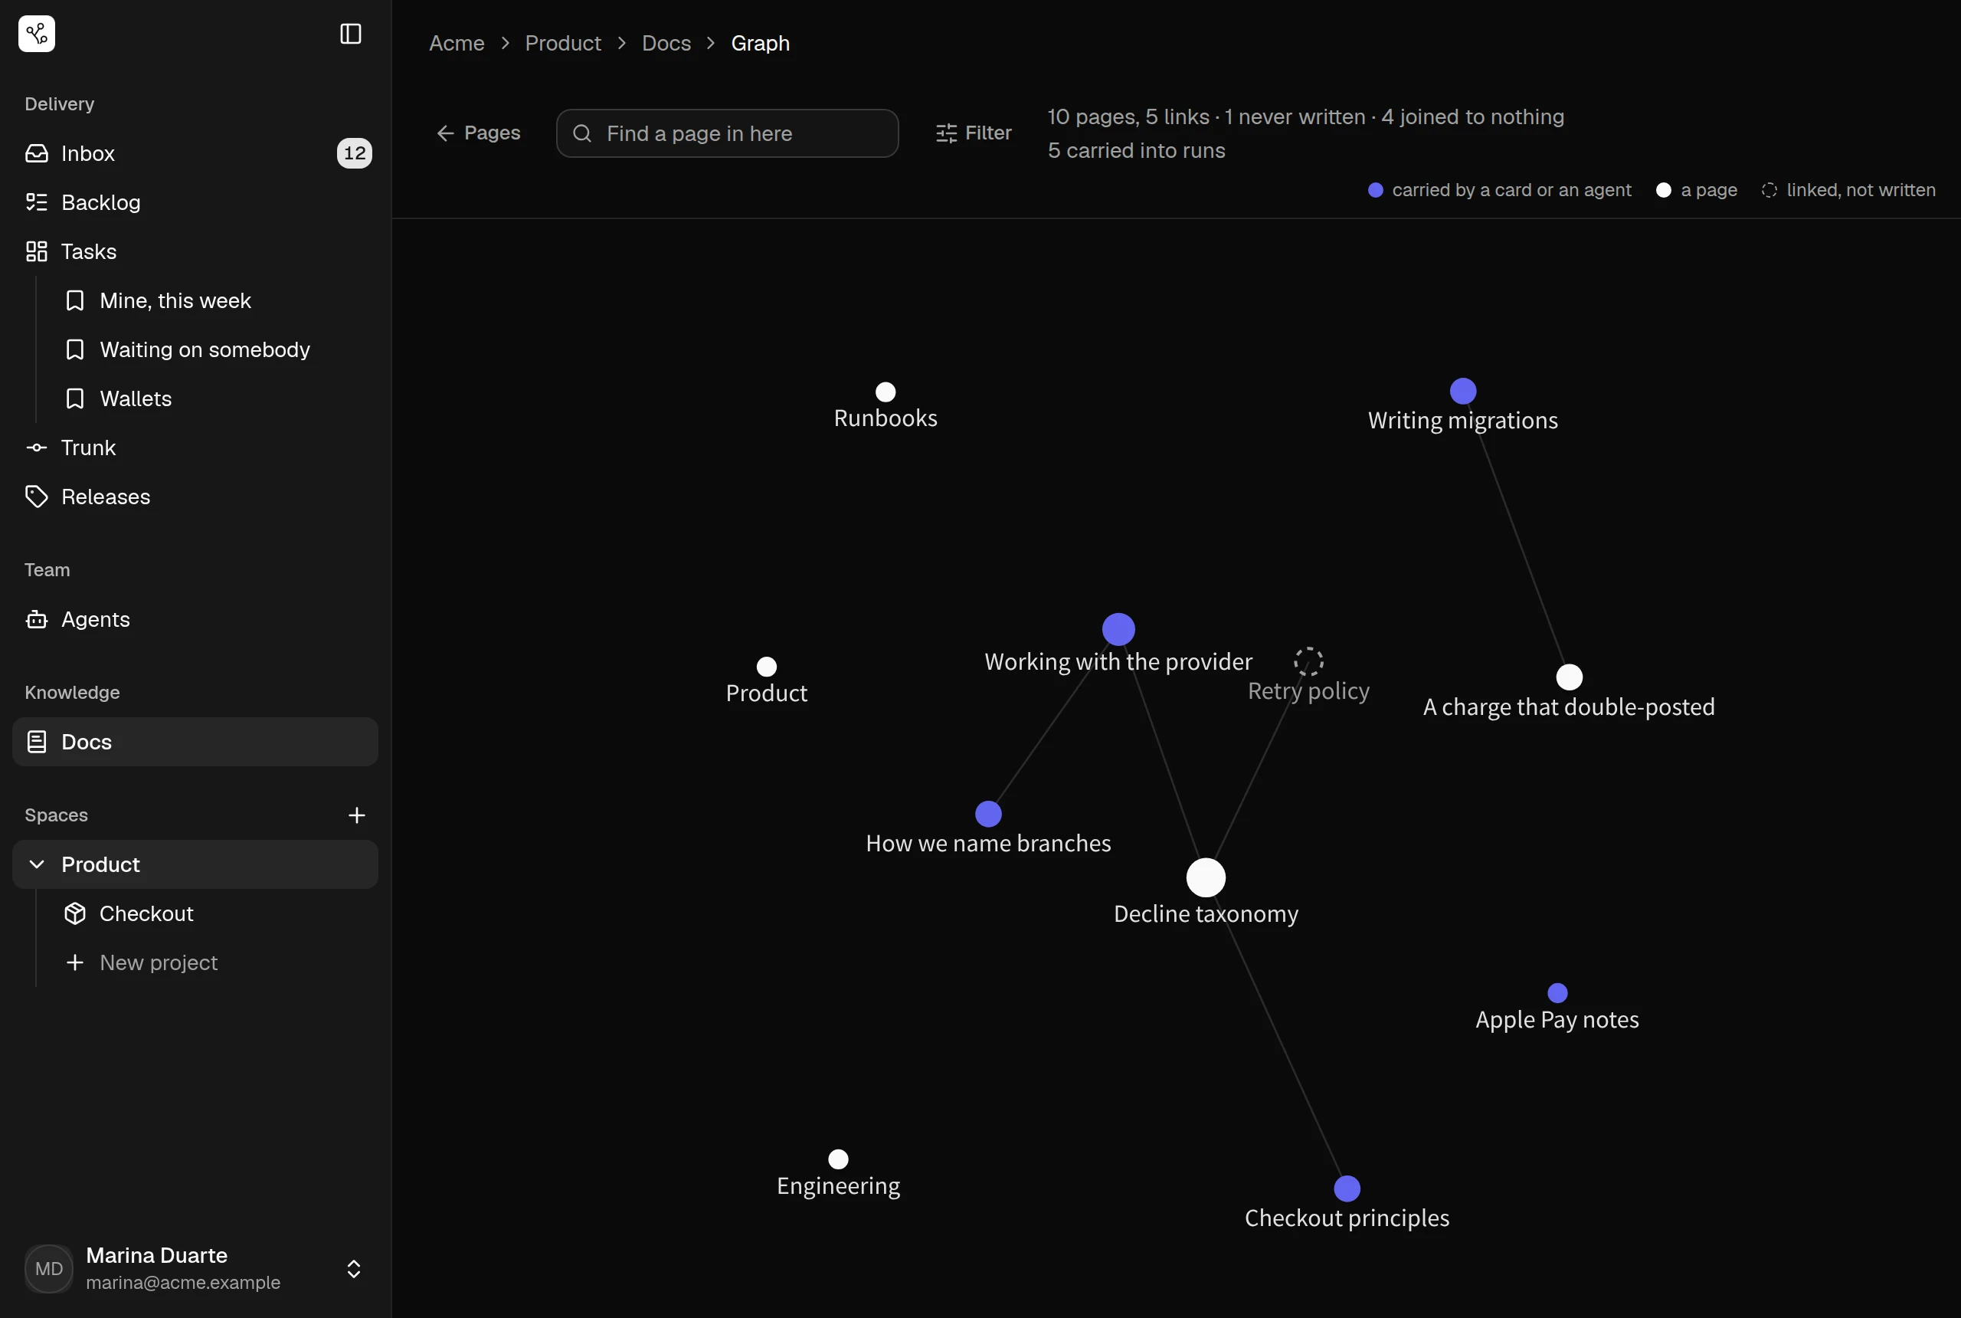Click the app logo icon

pyautogui.click(x=36, y=34)
